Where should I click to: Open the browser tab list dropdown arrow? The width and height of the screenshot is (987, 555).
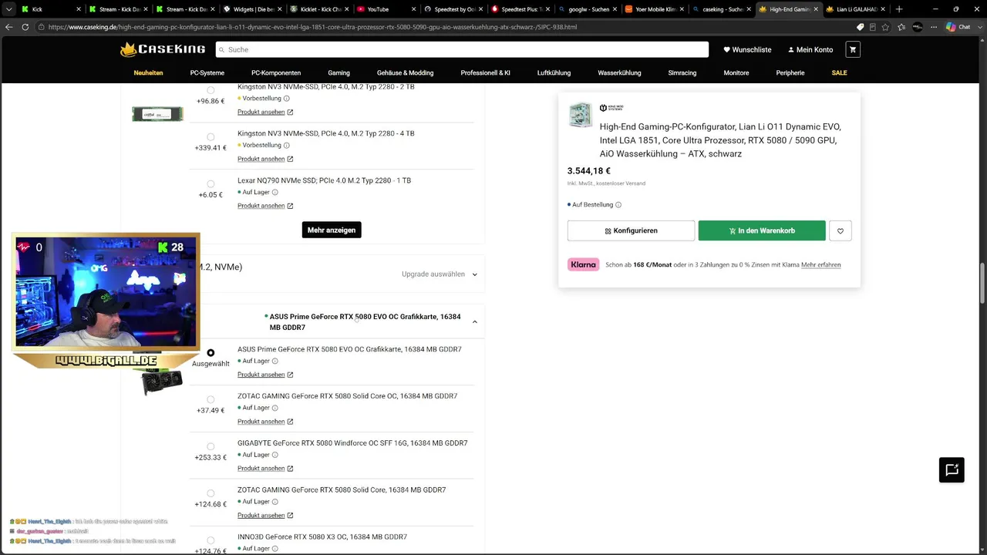tap(9, 9)
